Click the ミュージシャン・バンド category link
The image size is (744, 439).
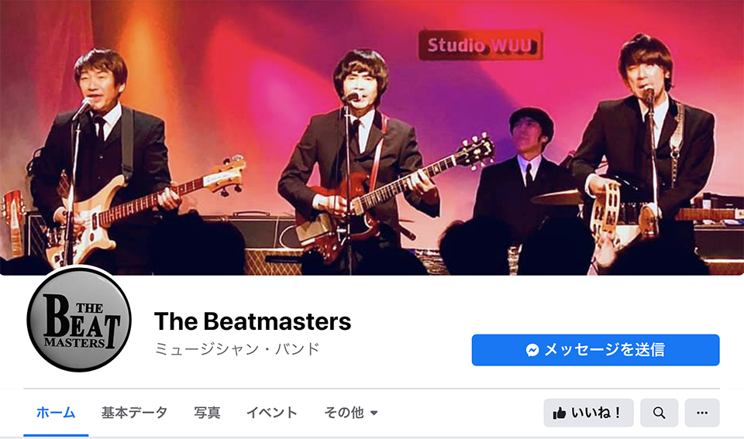pyautogui.click(x=237, y=349)
